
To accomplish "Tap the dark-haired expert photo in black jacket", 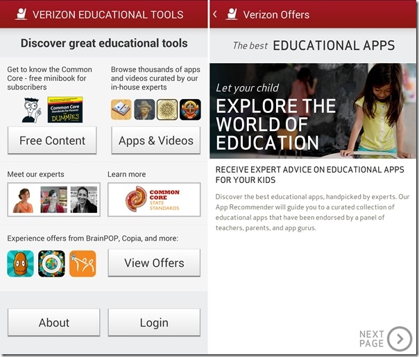I will coord(84,200).
